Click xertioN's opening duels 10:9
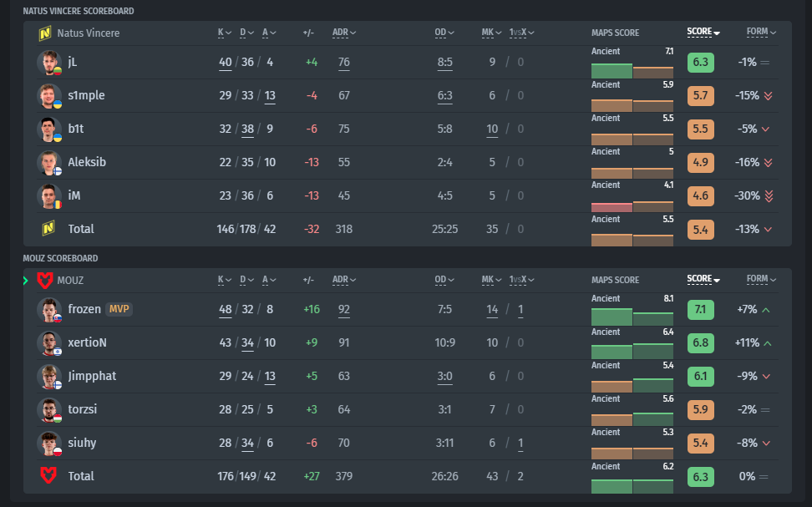812x507 pixels. 444,342
